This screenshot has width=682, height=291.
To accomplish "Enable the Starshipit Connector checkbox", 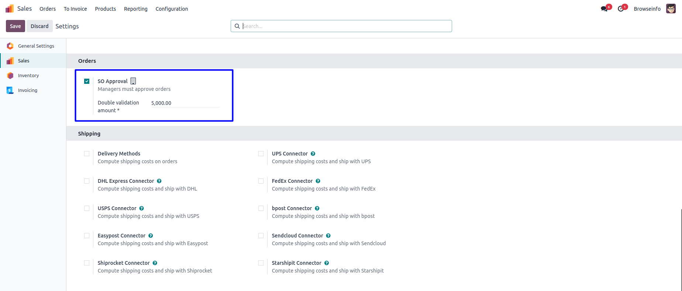I will coord(261,263).
